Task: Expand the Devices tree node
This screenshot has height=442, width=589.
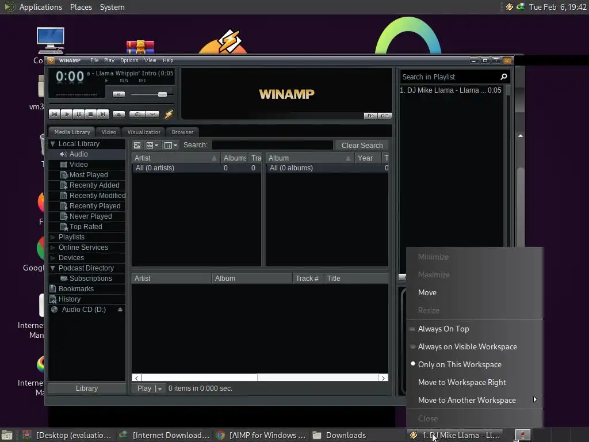Action: coord(53,258)
